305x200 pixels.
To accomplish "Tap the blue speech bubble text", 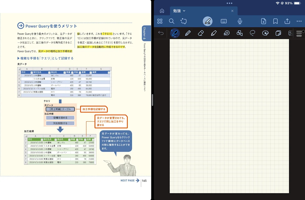I will click(116, 141).
